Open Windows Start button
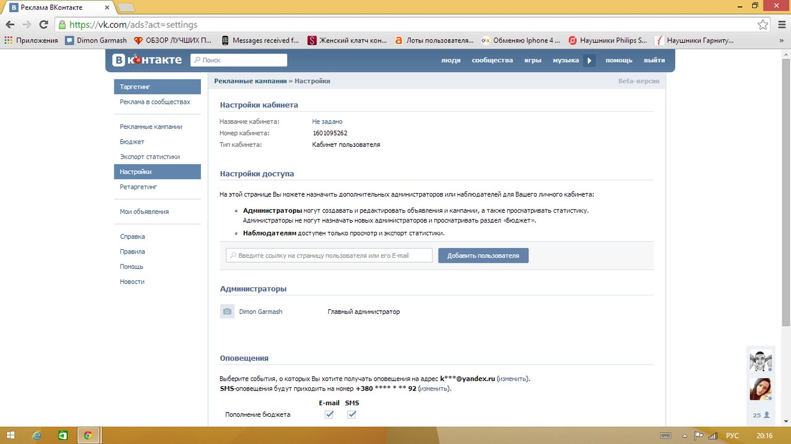Screen dimensions: 791x444 tap(12, 435)
